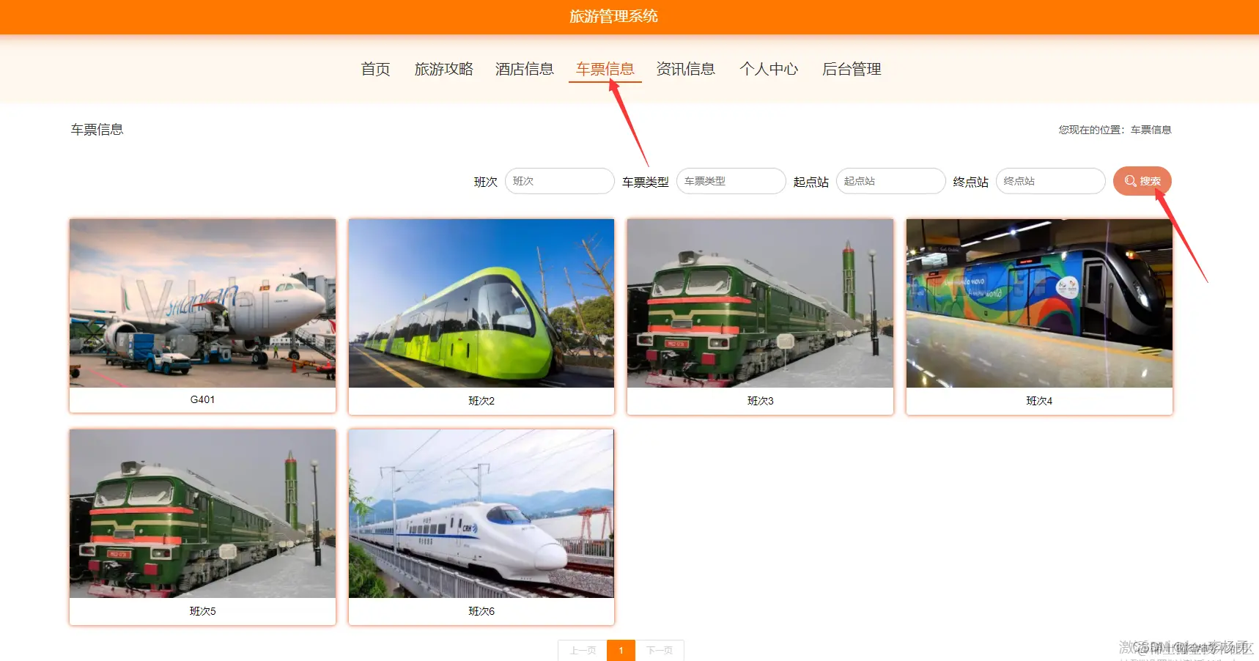Open the 首页 navigation tab
1259x661 pixels.
tap(375, 69)
